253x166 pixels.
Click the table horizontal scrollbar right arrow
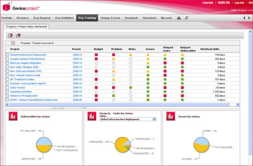[x=238, y=105]
